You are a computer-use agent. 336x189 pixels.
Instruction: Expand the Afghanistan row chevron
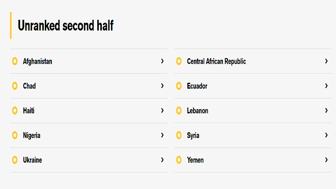tap(162, 61)
